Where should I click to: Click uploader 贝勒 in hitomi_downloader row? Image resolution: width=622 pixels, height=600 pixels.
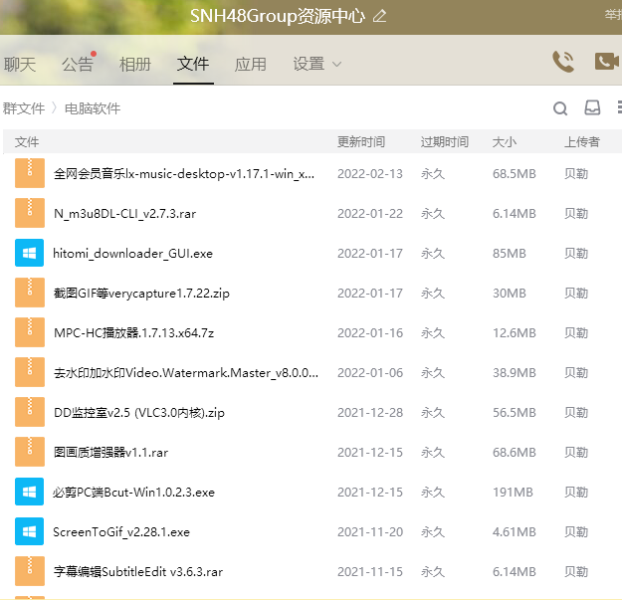pyautogui.click(x=576, y=254)
